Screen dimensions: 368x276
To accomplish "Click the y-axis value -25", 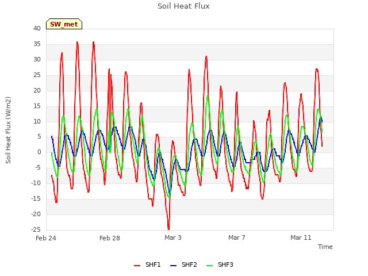I will point(36,229).
